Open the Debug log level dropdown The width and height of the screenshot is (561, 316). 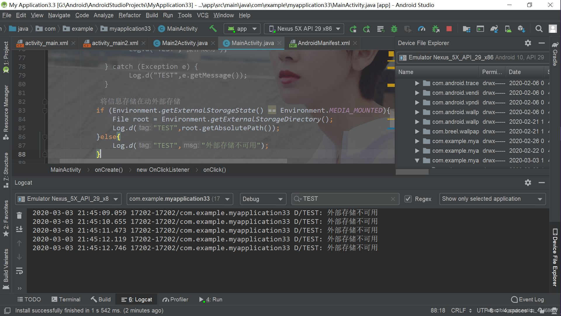(x=263, y=199)
